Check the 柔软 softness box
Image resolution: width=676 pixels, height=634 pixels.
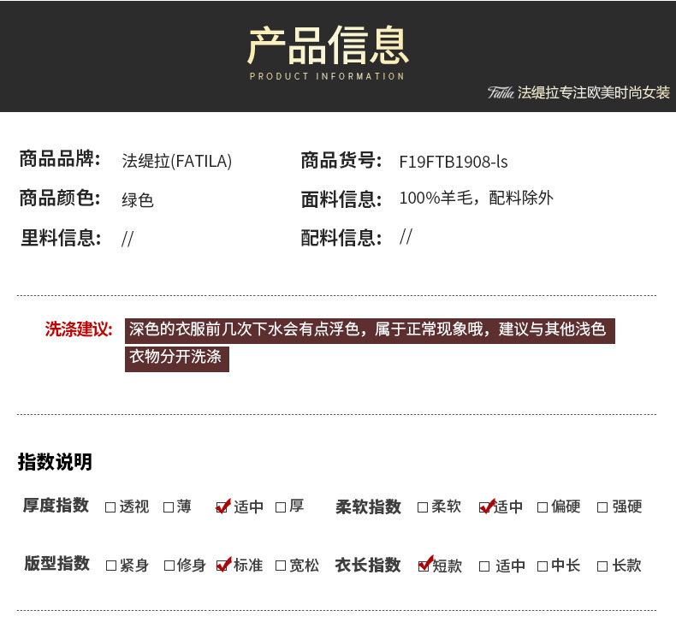423,507
